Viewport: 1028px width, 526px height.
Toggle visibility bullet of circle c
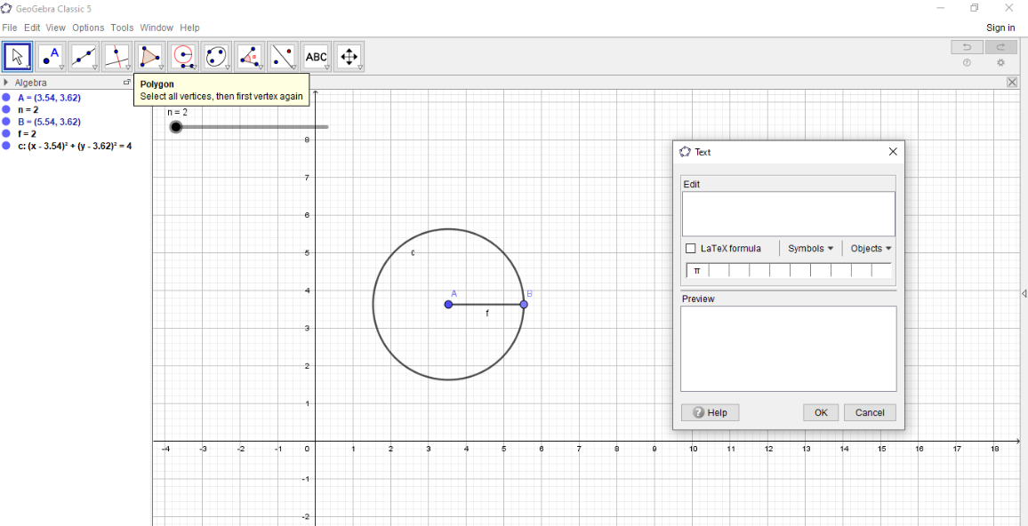pyautogui.click(x=6, y=146)
